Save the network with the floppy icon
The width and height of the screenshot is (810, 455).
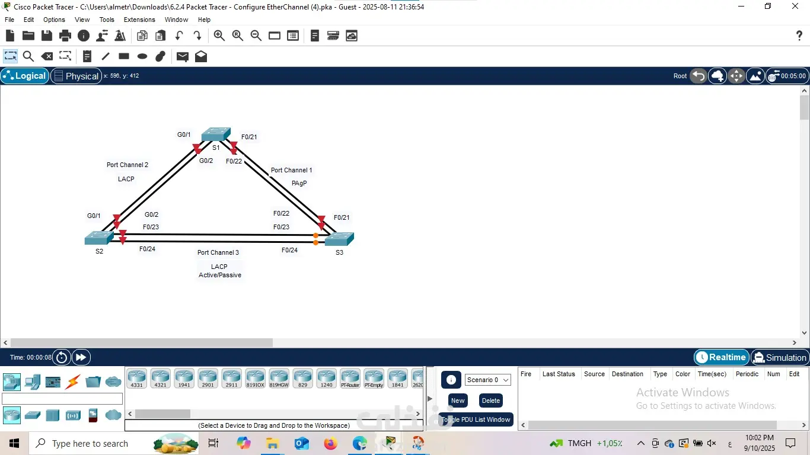tap(46, 36)
